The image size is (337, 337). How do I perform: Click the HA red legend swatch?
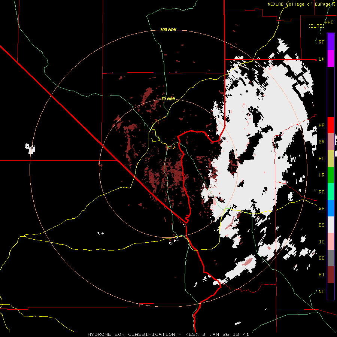click(331, 125)
